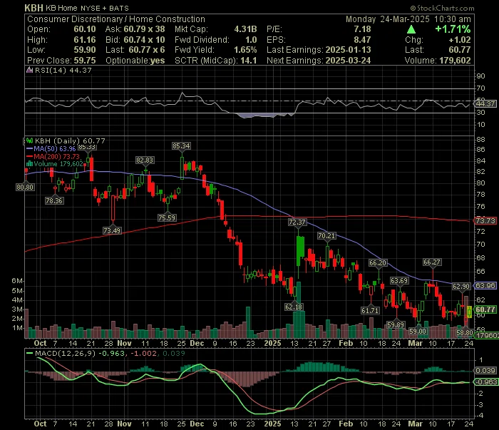Click the 66.20 price annotation
Image resolution: width=499 pixels, height=430 pixels.
(x=378, y=262)
